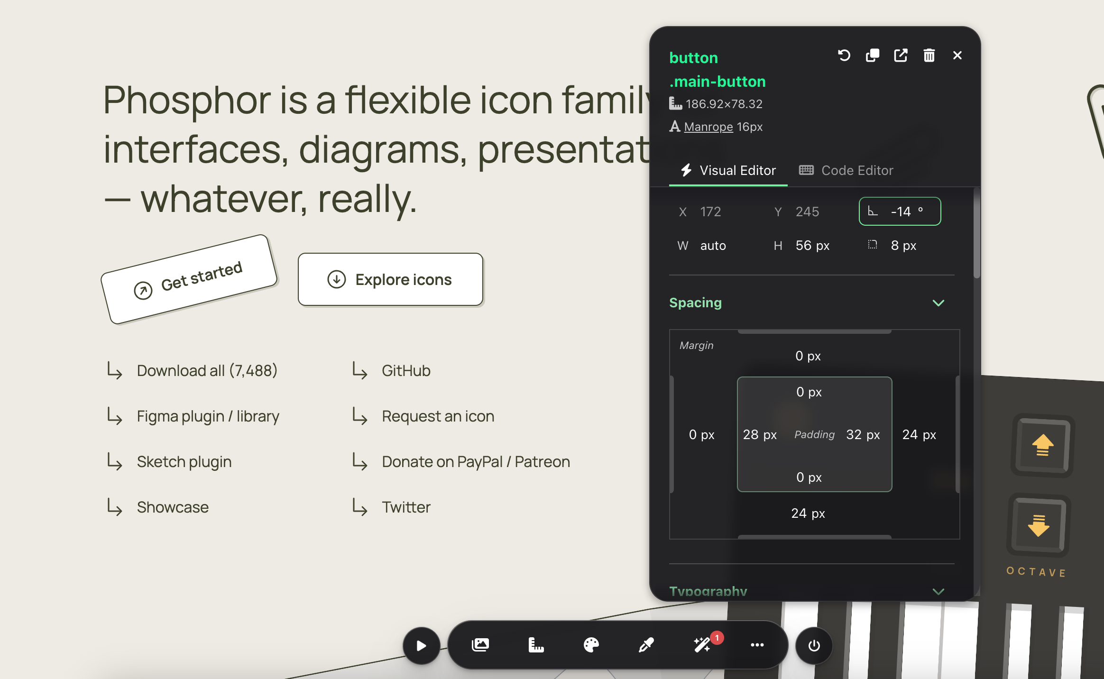Click the magic wand AI icon

point(701,645)
